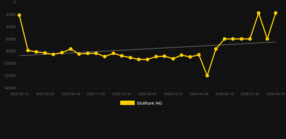Image resolution: width=286 pixels, height=139 pixels.
Task: Select the data point at 2025-07-24
Action: pyautogui.click(x=45, y=53)
